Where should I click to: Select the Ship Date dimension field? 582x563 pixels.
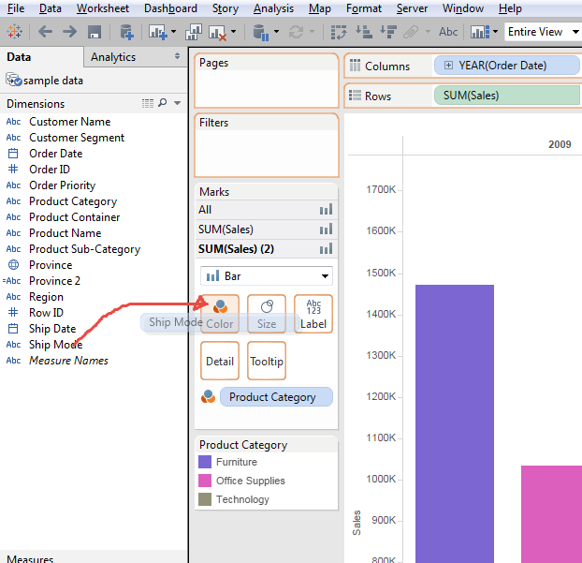(x=52, y=329)
